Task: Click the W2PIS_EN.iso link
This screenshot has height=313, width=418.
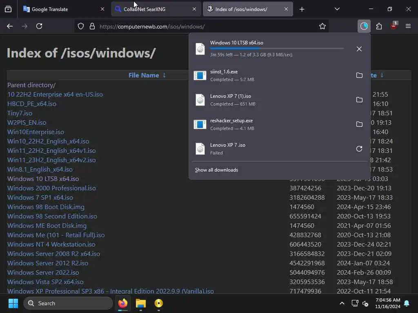Action: pyautogui.click(x=27, y=122)
